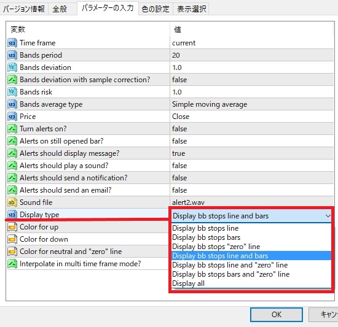
Task: Click the Alerts should play a sound icon
Action: coord(12,166)
